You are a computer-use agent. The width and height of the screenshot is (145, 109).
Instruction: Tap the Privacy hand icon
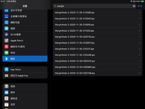(x=6, y=59)
